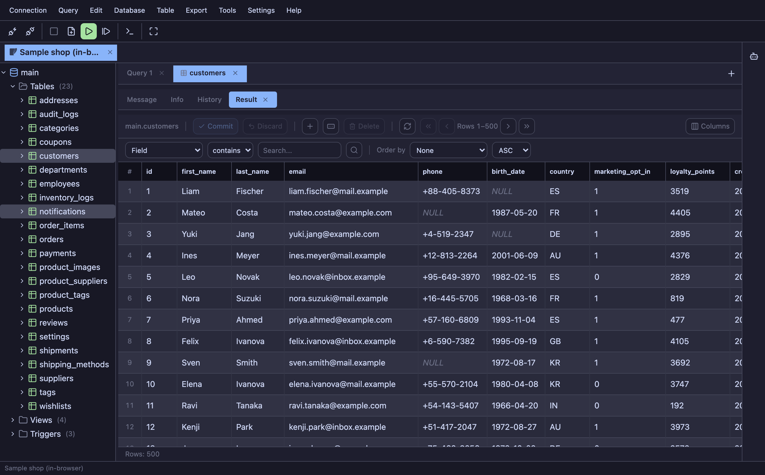Image resolution: width=765 pixels, height=475 pixels.
Task: Open the AI assistant robot icon
Action: 754,56
